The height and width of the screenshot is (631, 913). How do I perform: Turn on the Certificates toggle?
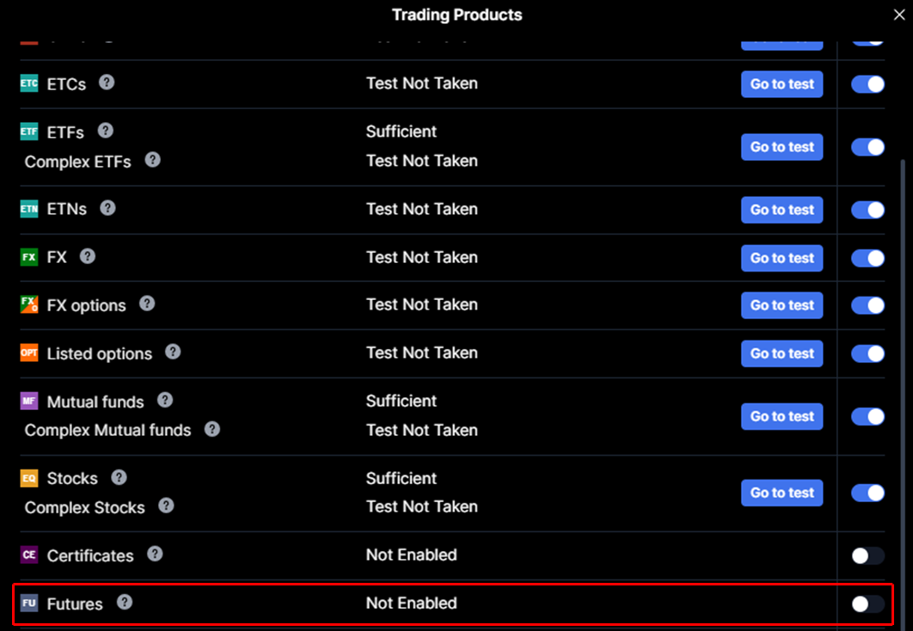[867, 555]
